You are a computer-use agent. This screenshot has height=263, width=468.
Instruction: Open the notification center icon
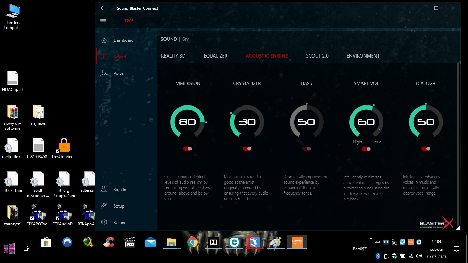coord(456,249)
